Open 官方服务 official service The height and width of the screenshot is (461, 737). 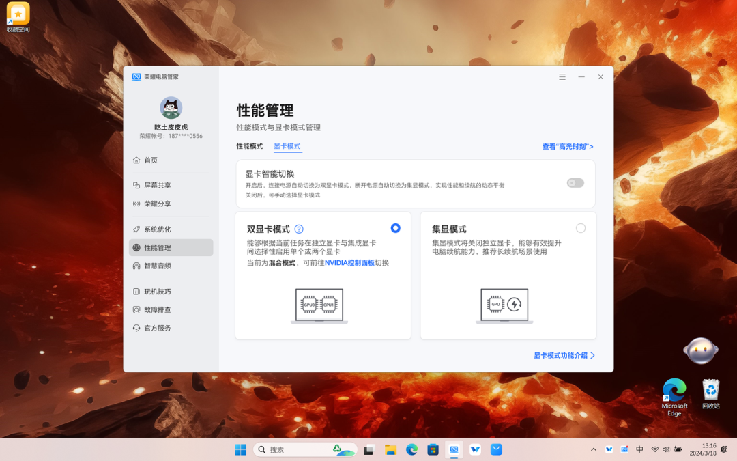171,329
